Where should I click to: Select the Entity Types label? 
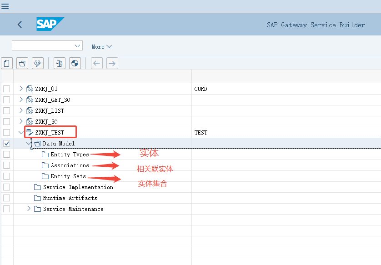pyautogui.click(x=70, y=155)
